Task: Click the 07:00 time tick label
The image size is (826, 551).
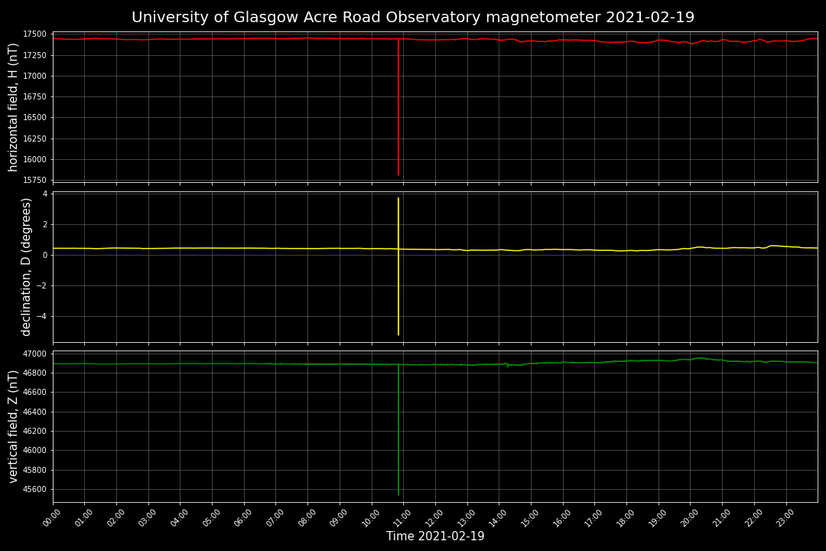Action: pyautogui.click(x=275, y=519)
